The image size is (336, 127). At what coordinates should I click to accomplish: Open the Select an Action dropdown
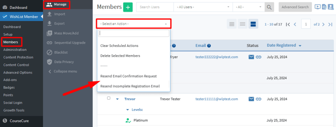(x=134, y=24)
